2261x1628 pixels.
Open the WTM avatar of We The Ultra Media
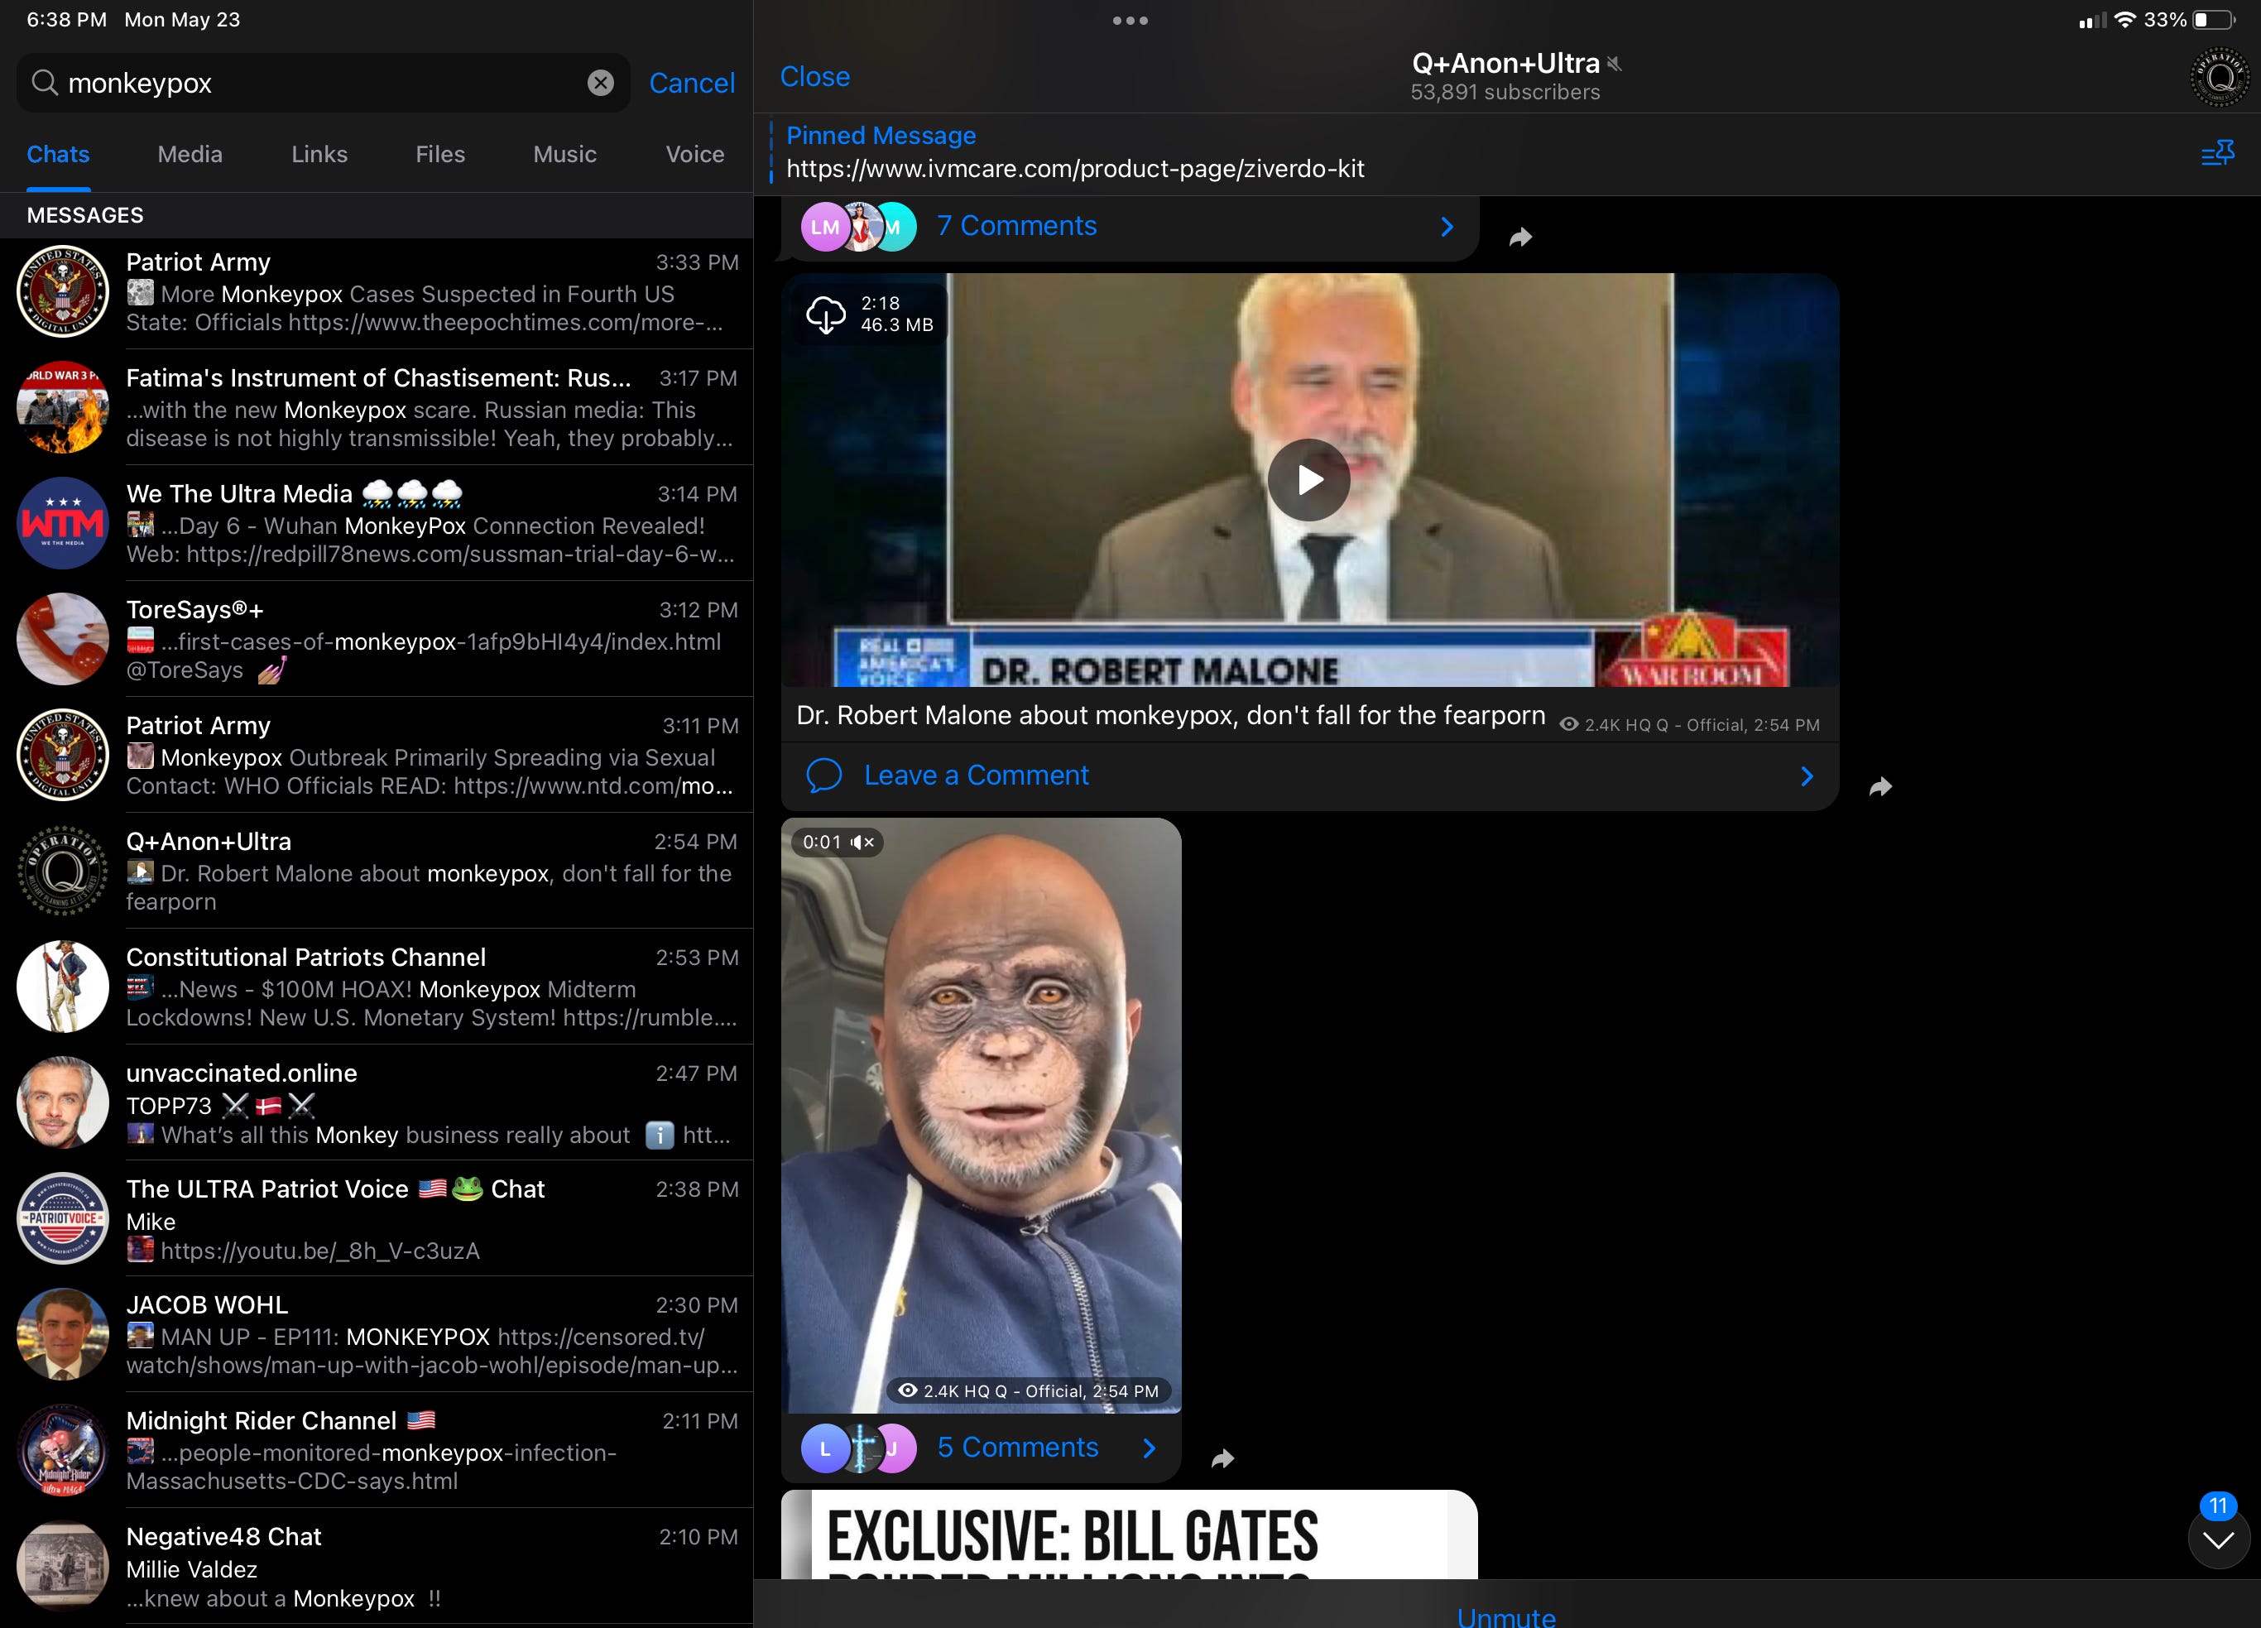point(63,523)
